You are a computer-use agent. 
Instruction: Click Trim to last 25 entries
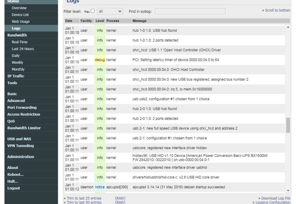pyautogui.click(x=84, y=198)
